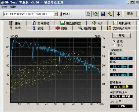Click the 开始 start button
Viewport: 139px width, 112px height.
(x=122, y=36)
